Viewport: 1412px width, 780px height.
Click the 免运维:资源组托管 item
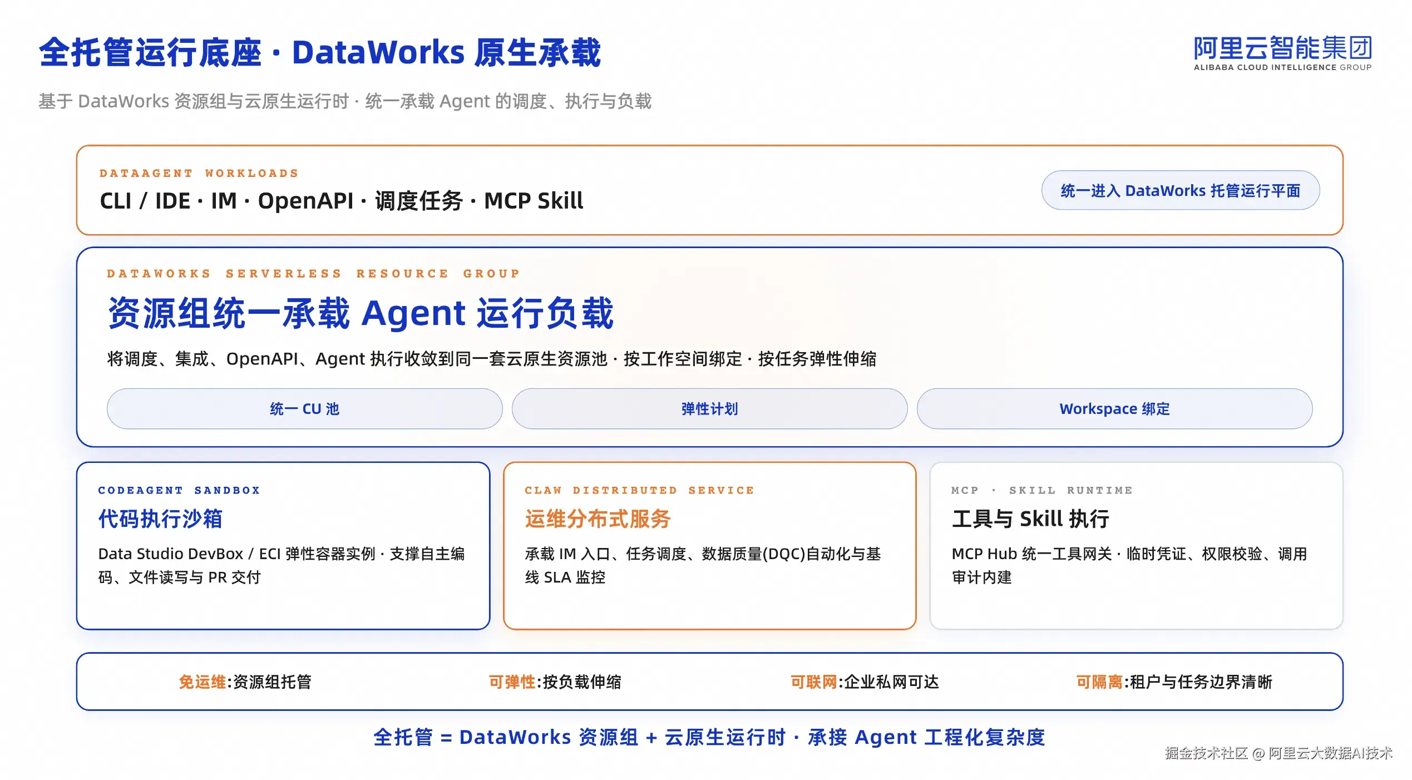[x=245, y=682]
